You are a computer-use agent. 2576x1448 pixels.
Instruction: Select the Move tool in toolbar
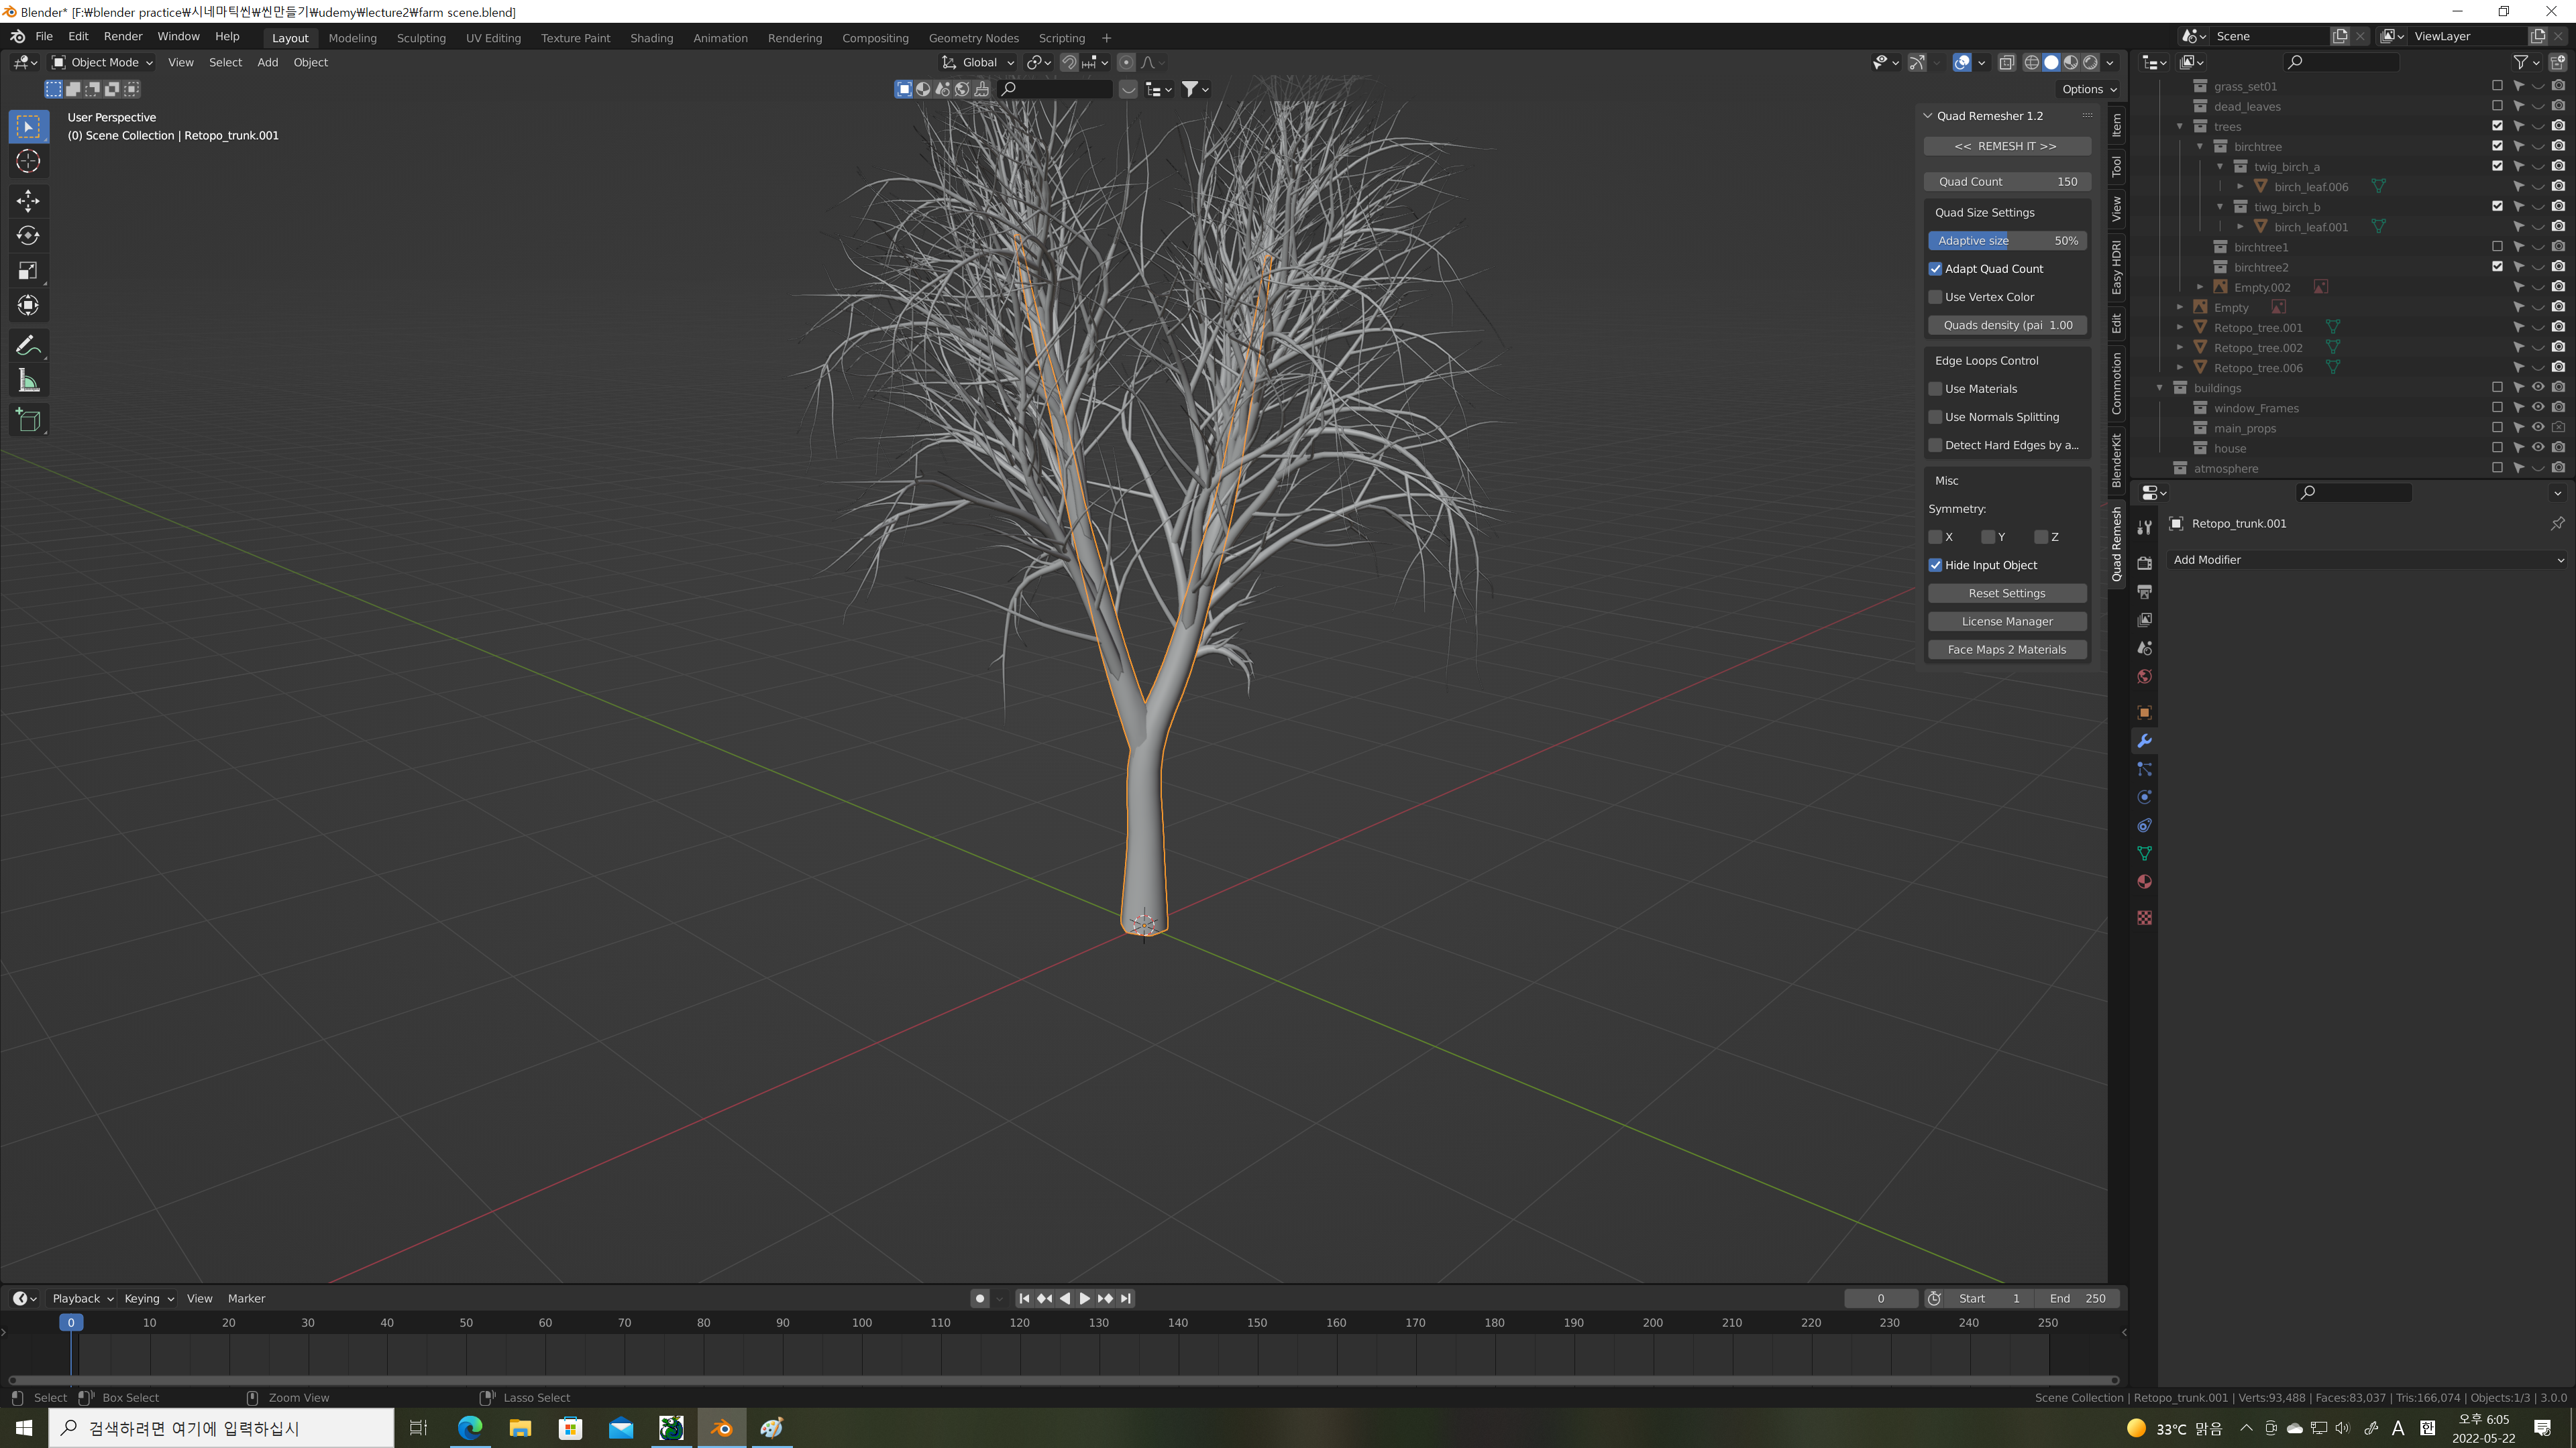(28, 201)
